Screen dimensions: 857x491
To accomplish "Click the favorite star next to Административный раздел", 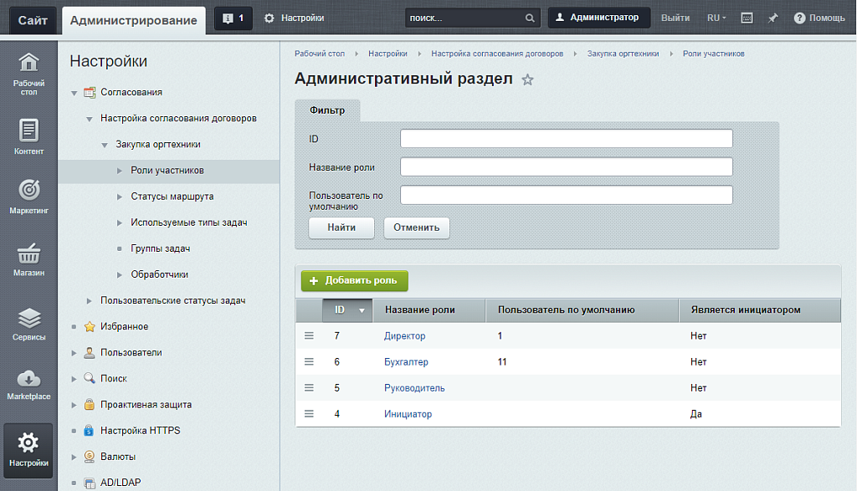I will coord(527,79).
